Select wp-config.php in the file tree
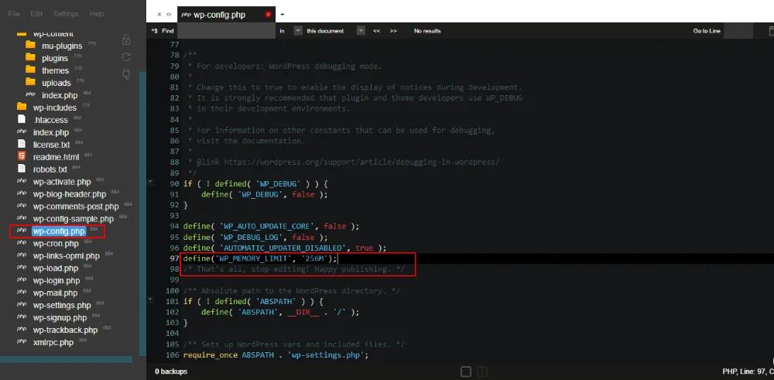 (x=59, y=231)
